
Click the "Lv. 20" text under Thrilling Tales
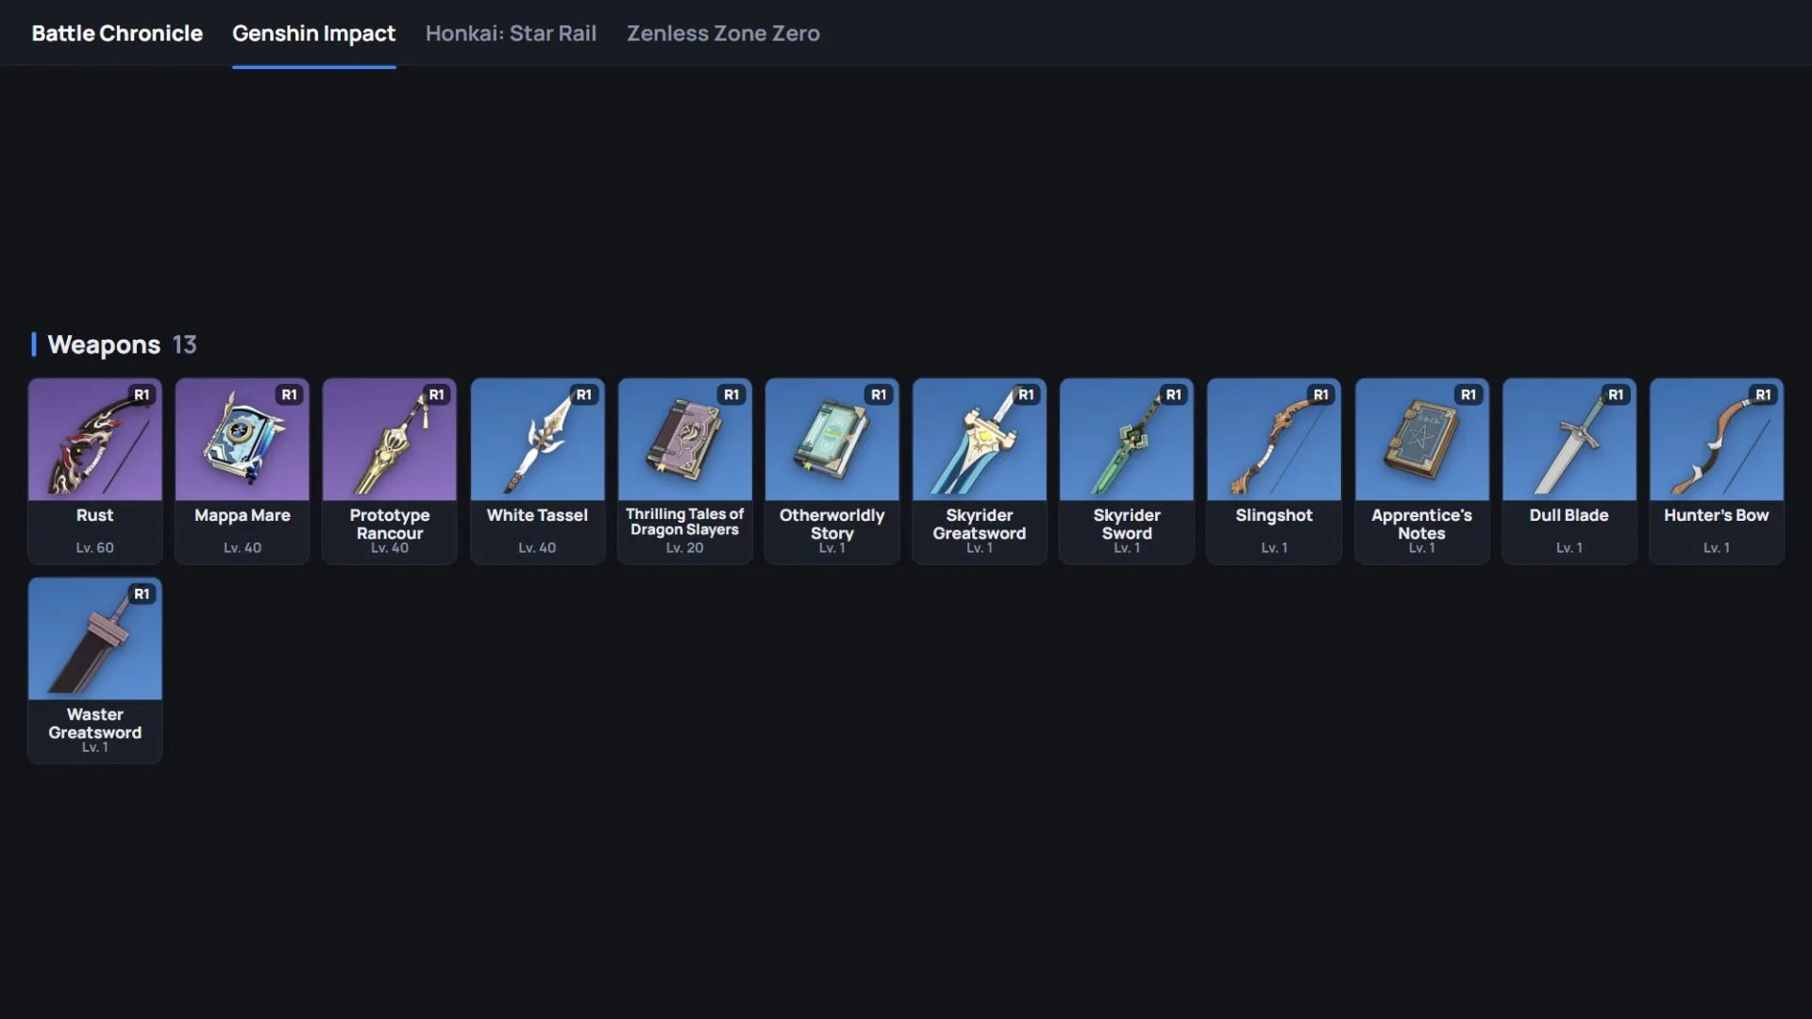point(684,547)
